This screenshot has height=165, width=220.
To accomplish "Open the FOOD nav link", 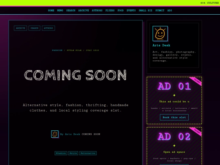I will pyautogui.click(x=121, y=10).
